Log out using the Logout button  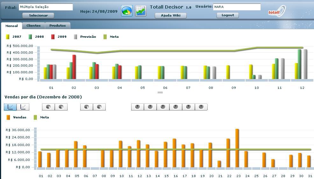[x=228, y=15]
